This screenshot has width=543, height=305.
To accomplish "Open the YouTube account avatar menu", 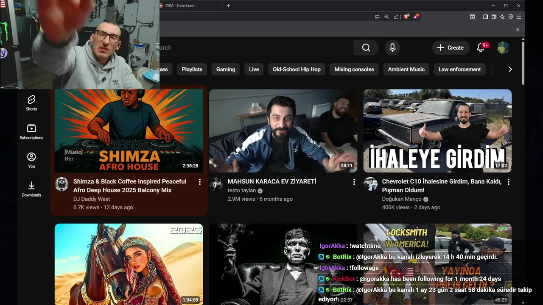I will pyautogui.click(x=503, y=48).
